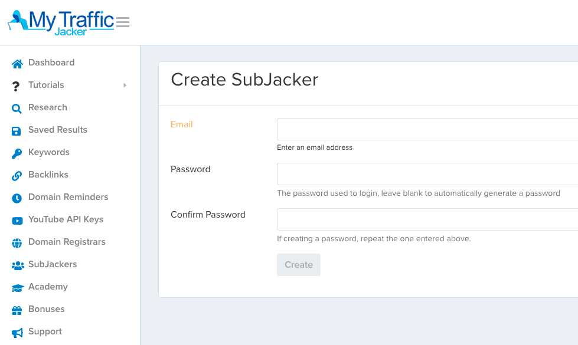Click the My Traffic Jacker logo
Image resolution: width=578 pixels, height=345 pixels.
coord(61,23)
